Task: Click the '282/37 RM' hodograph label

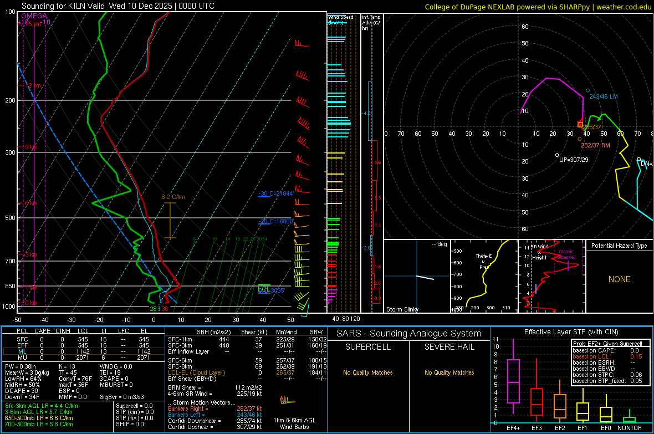Action: coord(595,145)
